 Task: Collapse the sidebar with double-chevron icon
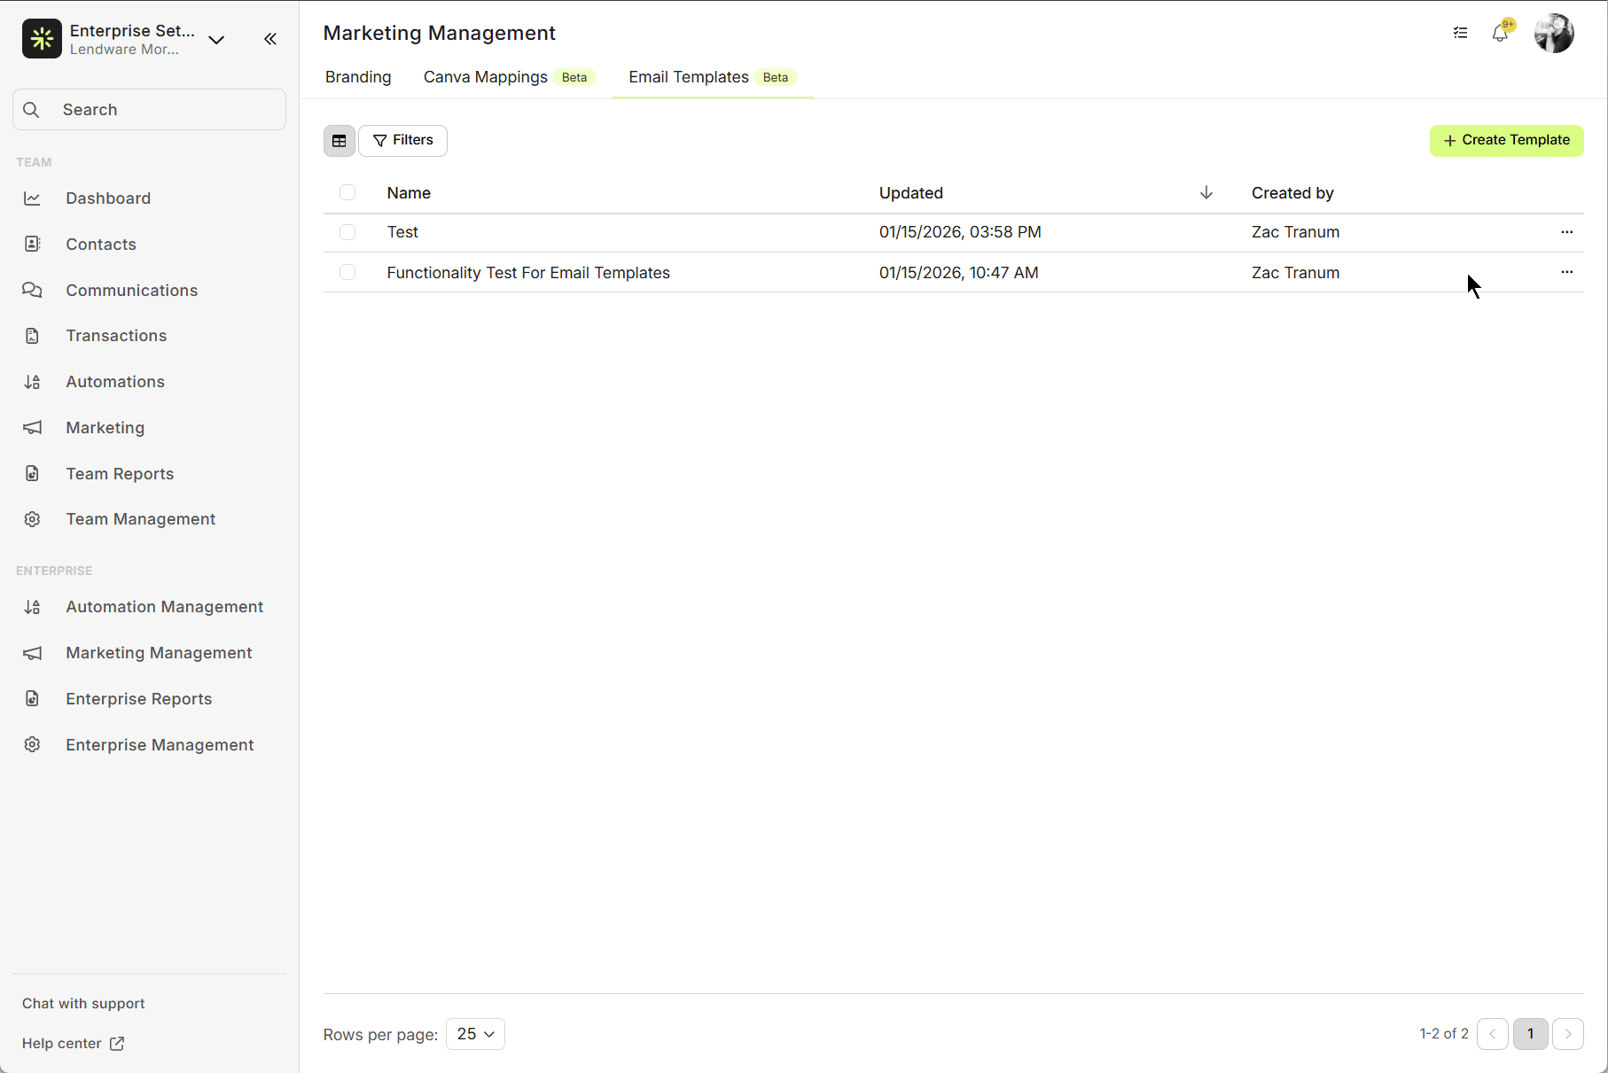(x=270, y=39)
